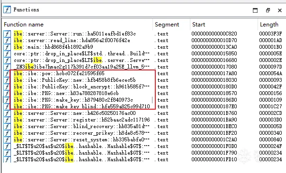
Task: Select ibe::ibe::PKG::new function name
Action: 66,94
